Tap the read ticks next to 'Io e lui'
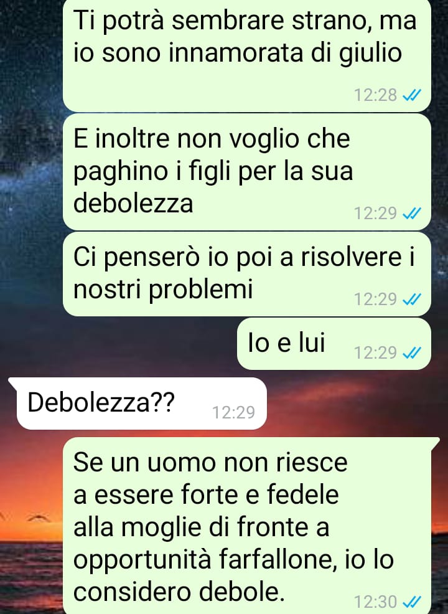Image resolution: width=448 pixels, height=614 pixels. (412, 353)
